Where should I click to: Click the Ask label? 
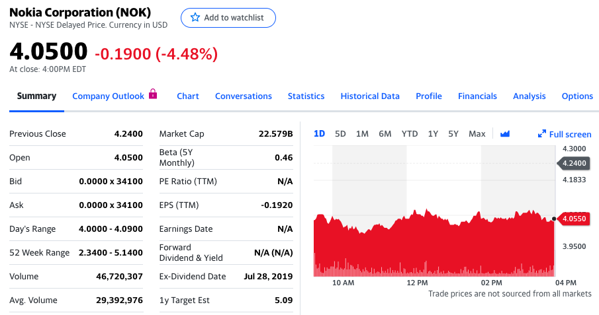point(17,205)
